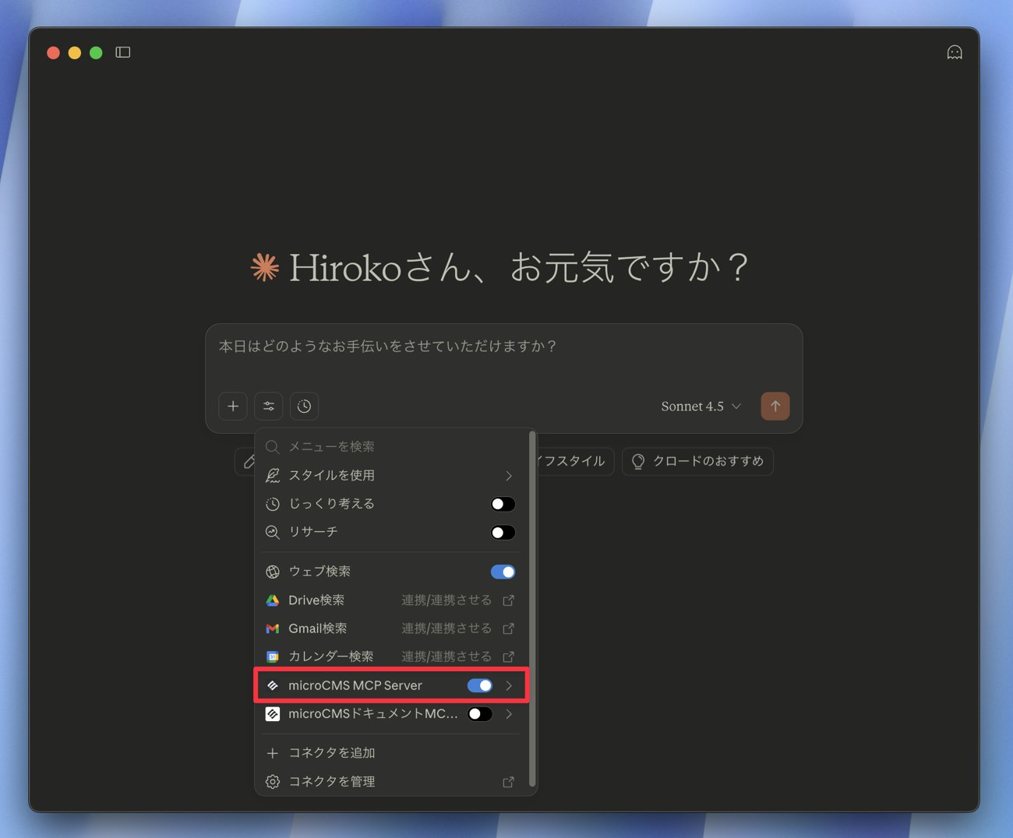Click the 連携させる link for Drive検索
1013x838 pixels.
pyautogui.click(x=445, y=600)
